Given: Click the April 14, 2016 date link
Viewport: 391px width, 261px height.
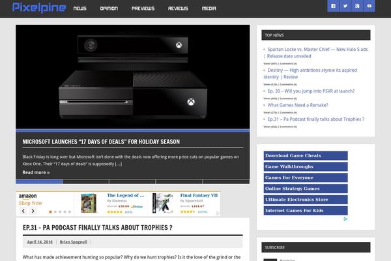Looking at the screenshot, I should [40, 242].
